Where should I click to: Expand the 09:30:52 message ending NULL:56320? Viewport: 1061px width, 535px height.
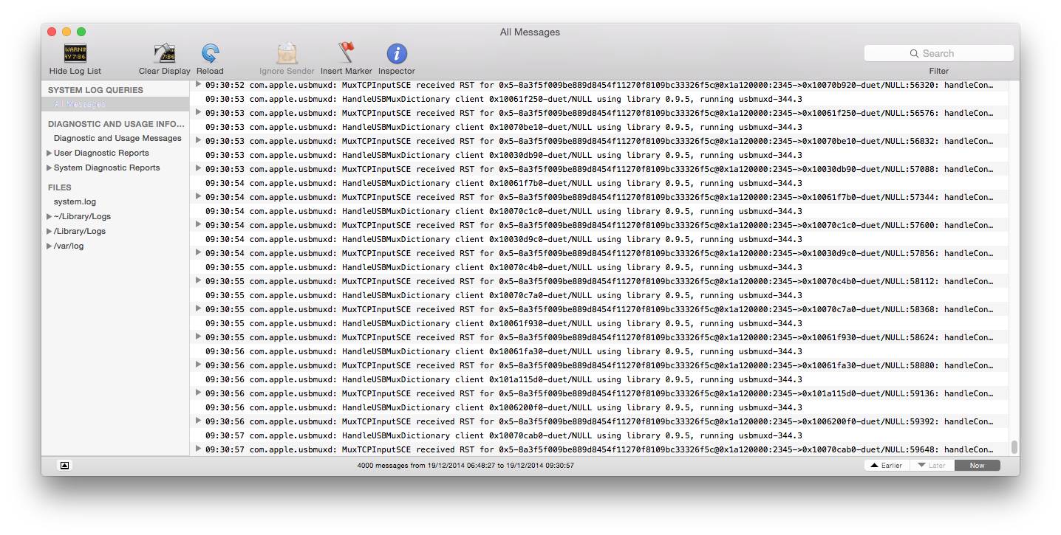[198, 84]
